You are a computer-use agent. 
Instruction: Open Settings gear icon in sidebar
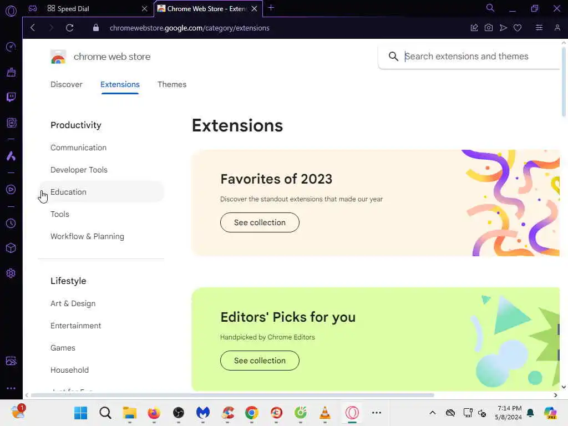11,273
